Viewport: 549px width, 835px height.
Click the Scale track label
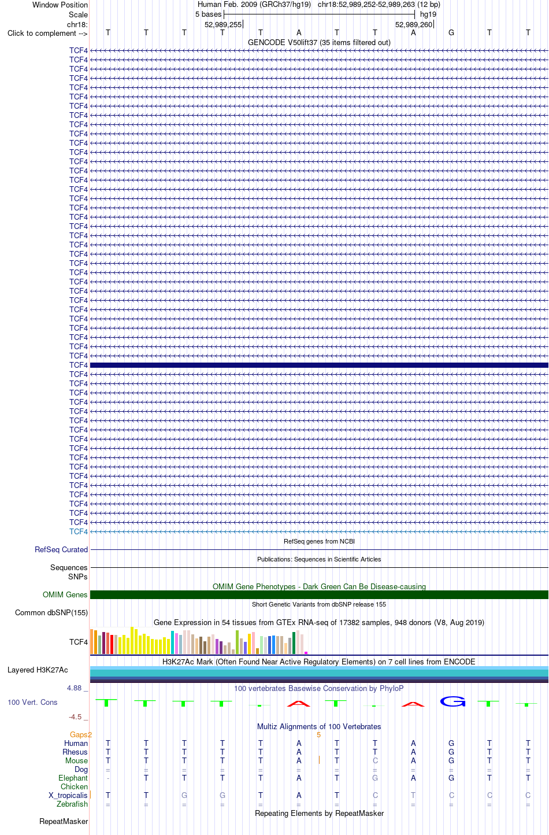click(x=78, y=14)
